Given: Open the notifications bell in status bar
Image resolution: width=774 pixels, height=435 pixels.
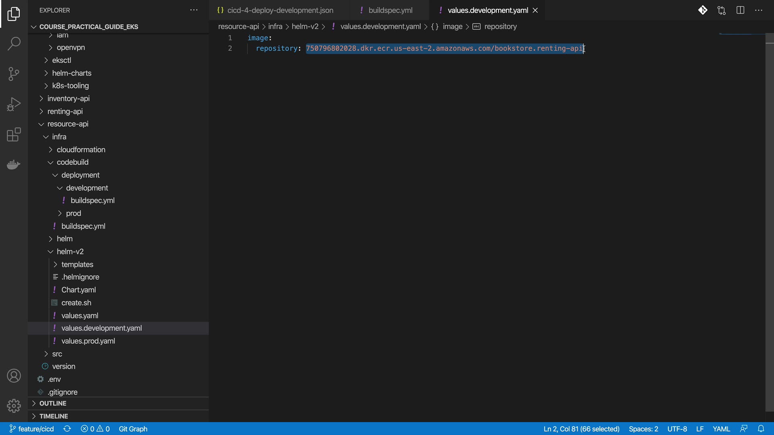Looking at the screenshot, I should tap(761, 429).
